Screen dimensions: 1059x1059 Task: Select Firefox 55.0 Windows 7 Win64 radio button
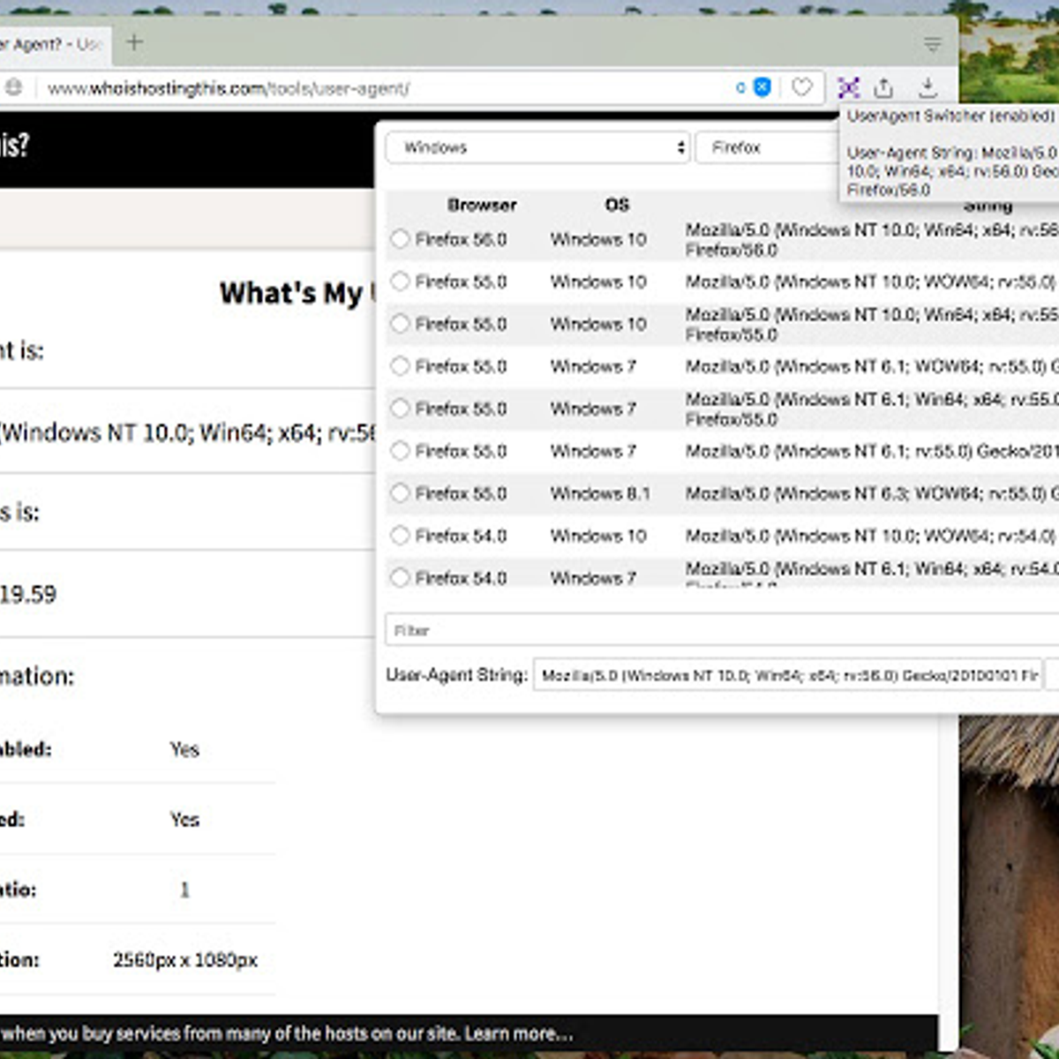[x=401, y=409]
